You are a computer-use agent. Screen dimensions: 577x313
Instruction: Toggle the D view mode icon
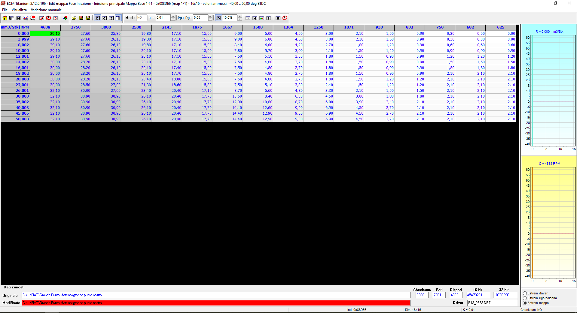click(x=97, y=18)
